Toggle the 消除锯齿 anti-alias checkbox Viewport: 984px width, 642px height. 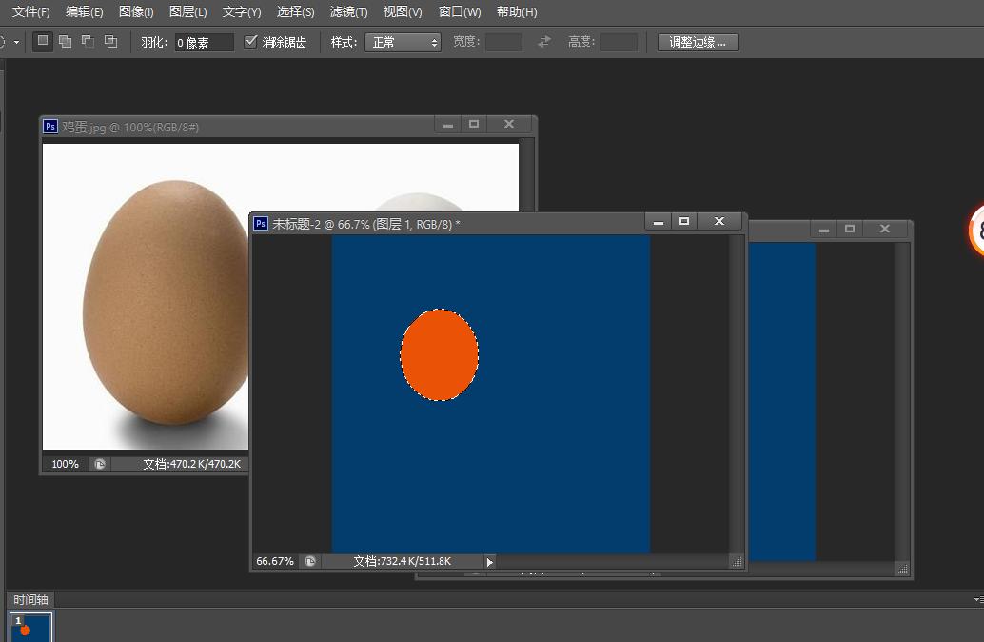click(250, 41)
